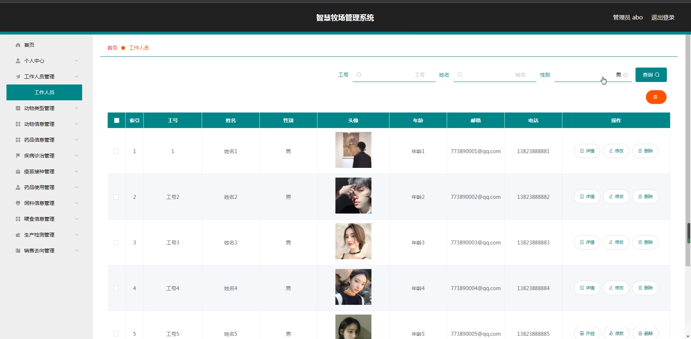This screenshot has height=339, width=691.
Task: Click 退出登录 to log out
Action: (x=663, y=17)
